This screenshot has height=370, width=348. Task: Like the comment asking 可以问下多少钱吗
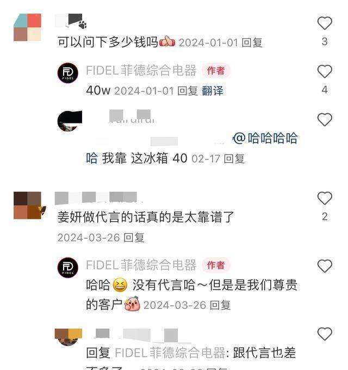click(x=325, y=23)
